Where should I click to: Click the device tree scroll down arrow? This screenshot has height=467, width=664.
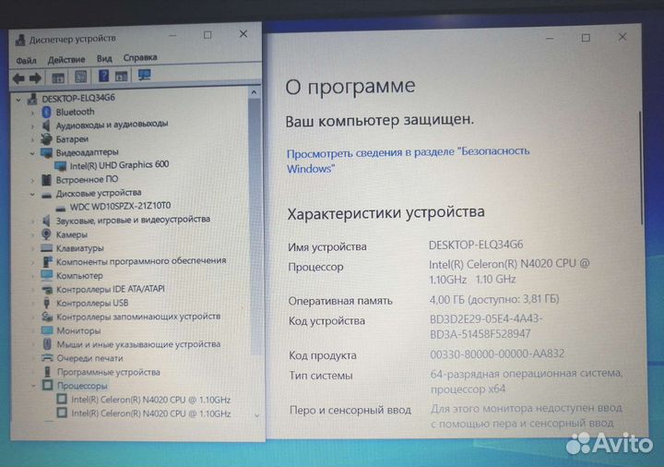coord(256,415)
